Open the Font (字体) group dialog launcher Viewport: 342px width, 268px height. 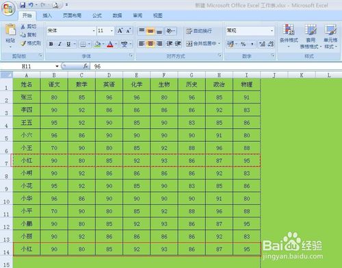[x=131, y=56]
